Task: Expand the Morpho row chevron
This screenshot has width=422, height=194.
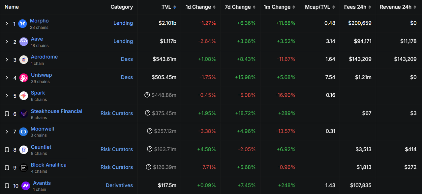Action: tap(7, 24)
